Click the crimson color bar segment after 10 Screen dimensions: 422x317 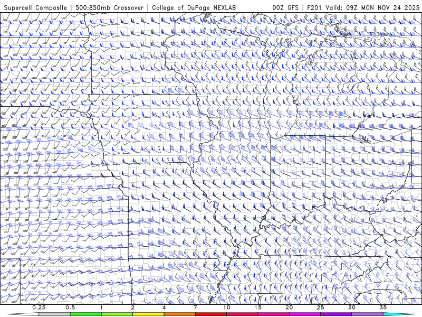click(242, 314)
